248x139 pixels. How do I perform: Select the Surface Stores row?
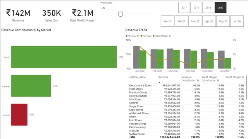point(187,134)
